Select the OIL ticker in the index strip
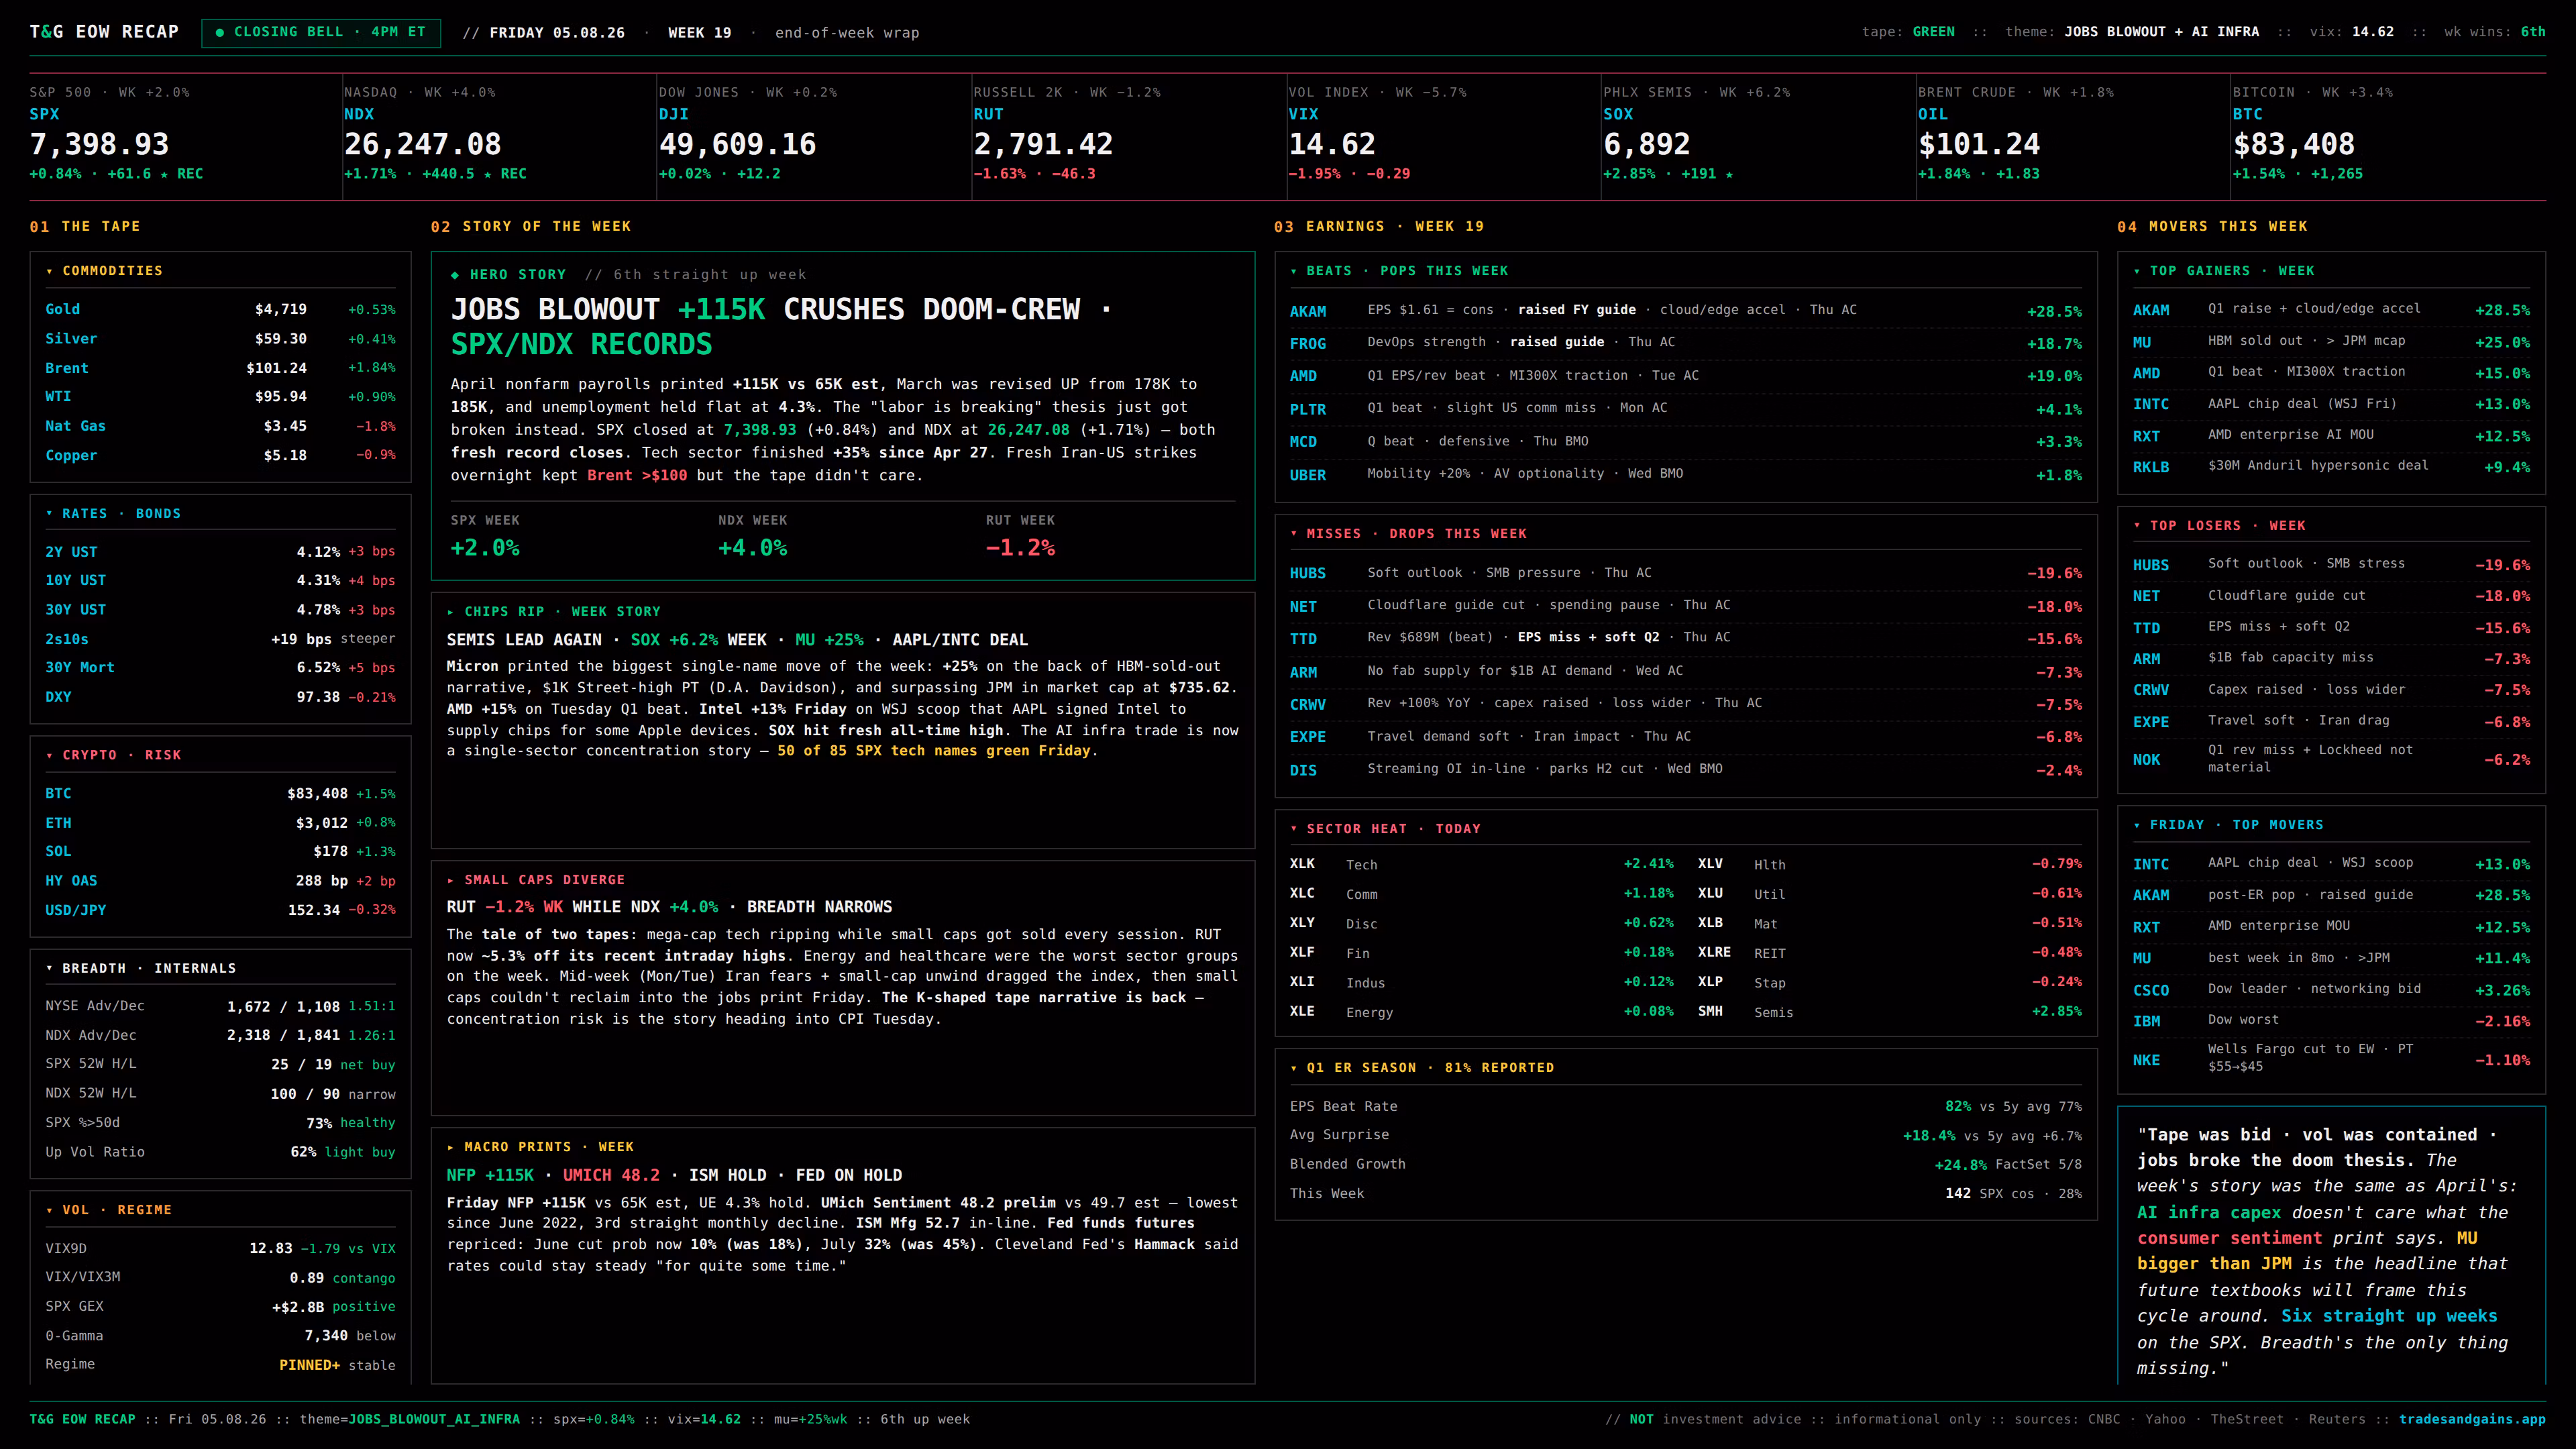Image resolution: width=2576 pixels, height=1449 pixels. [x=1933, y=114]
